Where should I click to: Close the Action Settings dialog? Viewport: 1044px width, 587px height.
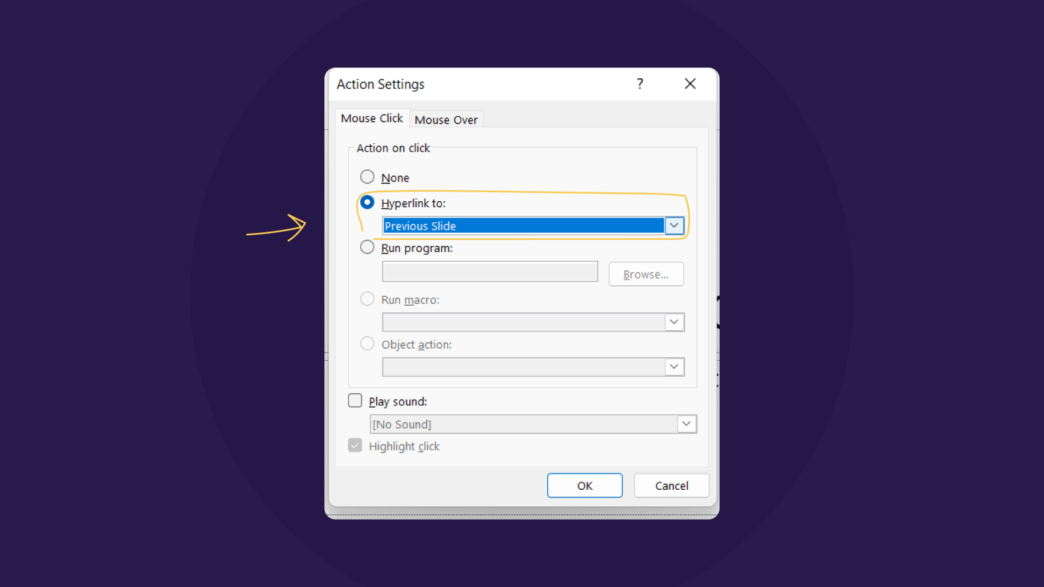point(690,84)
